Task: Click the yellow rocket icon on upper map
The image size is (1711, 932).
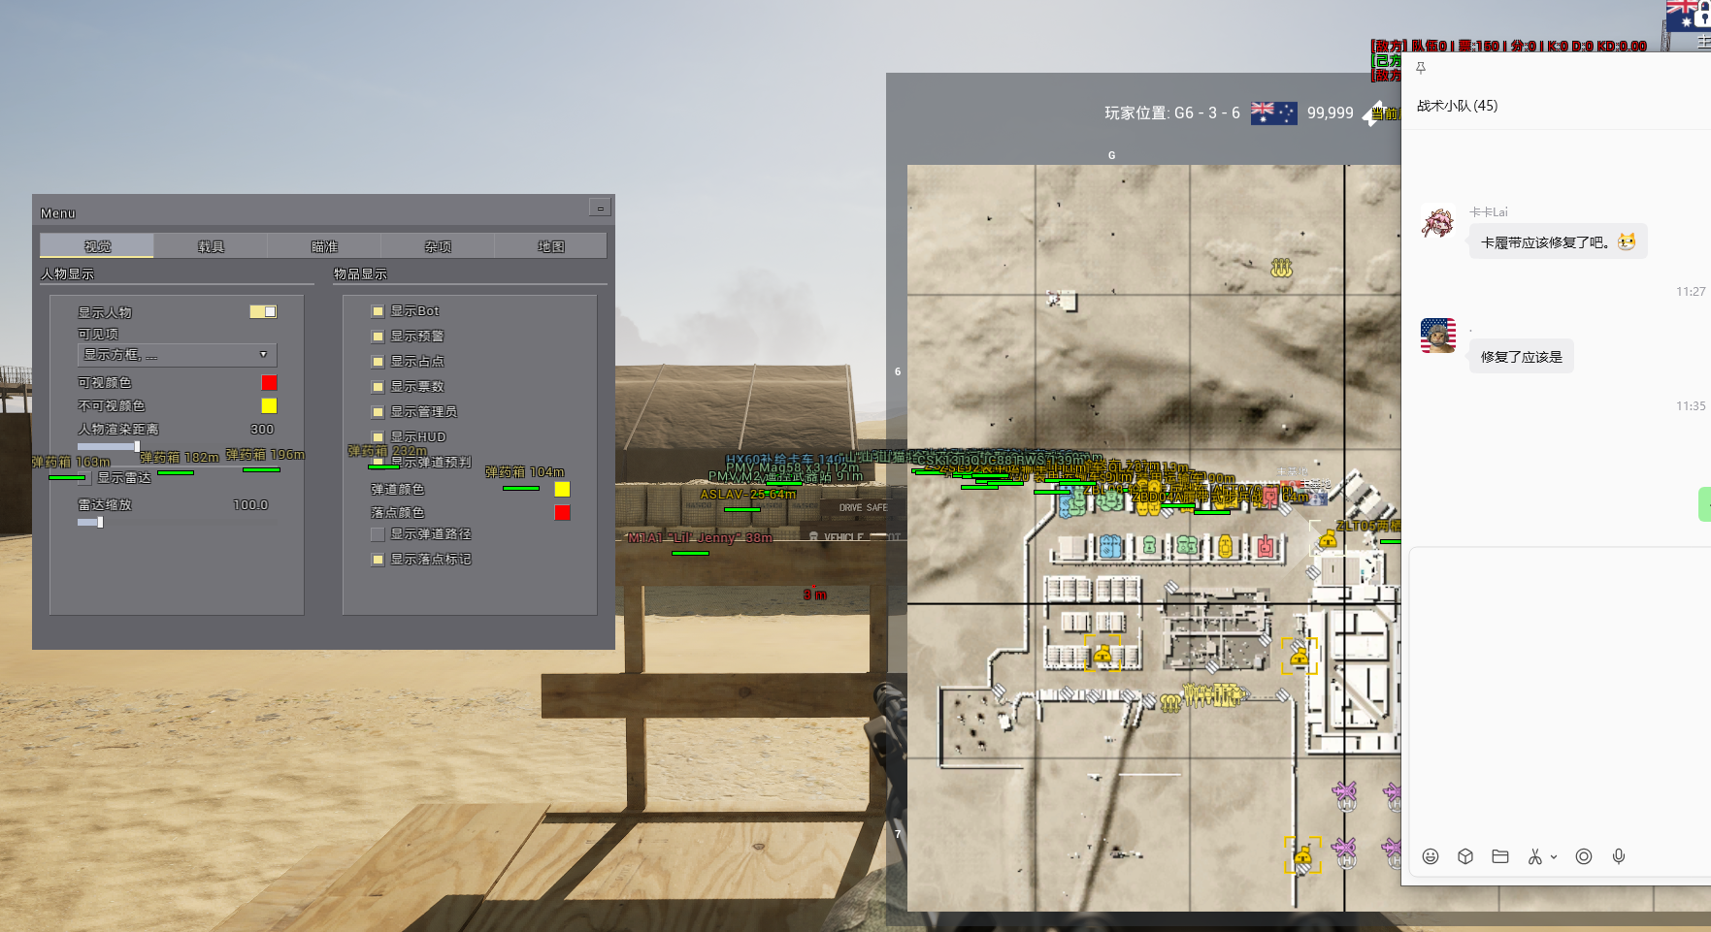Action: pos(1282,268)
